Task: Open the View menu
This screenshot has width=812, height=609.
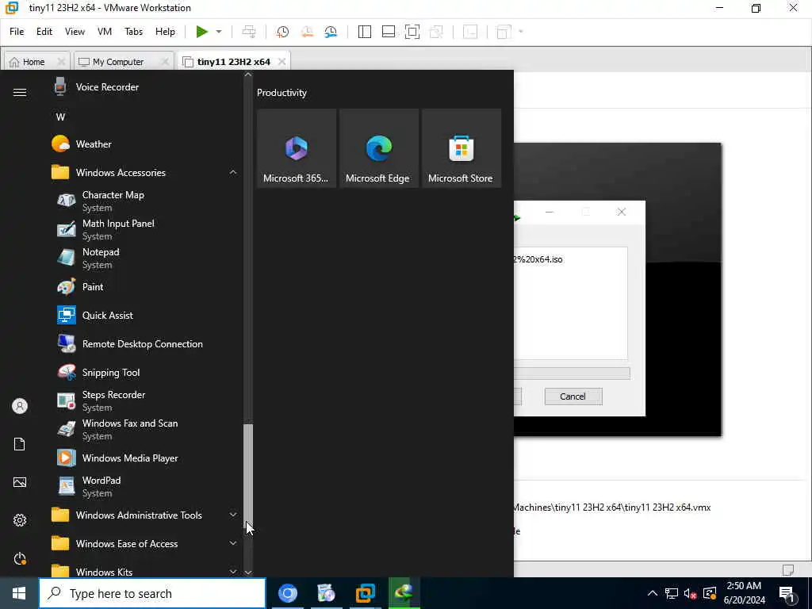Action: [75, 32]
